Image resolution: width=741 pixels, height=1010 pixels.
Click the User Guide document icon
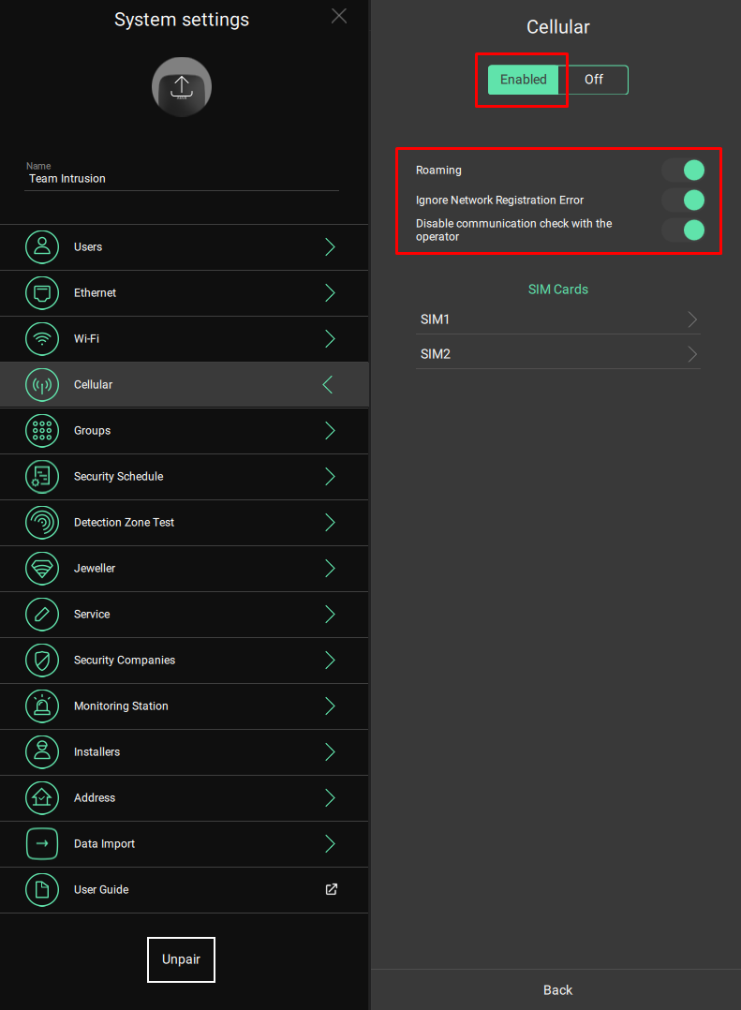(42, 889)
